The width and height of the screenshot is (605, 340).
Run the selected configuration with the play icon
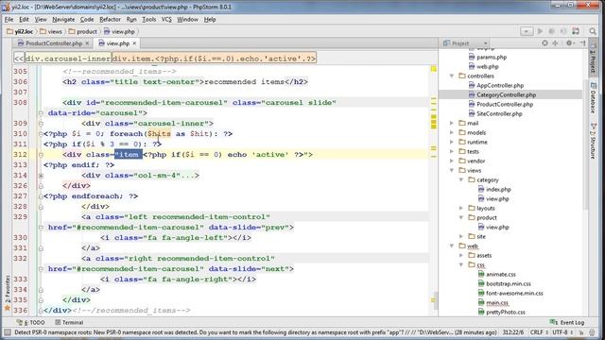point(540,31)
